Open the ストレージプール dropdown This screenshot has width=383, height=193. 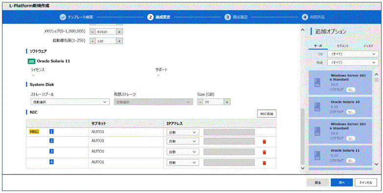click(70, 102)
